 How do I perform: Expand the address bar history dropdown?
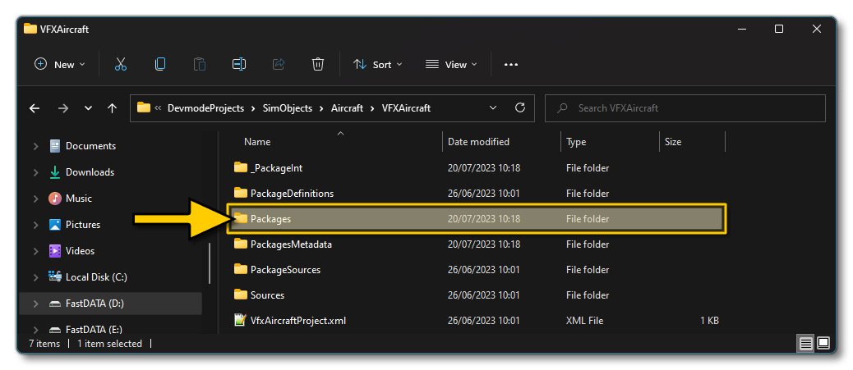coord(493,107)
